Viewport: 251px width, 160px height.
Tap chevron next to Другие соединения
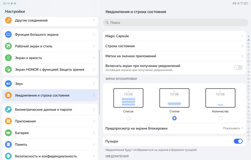[x=94, y=20]
